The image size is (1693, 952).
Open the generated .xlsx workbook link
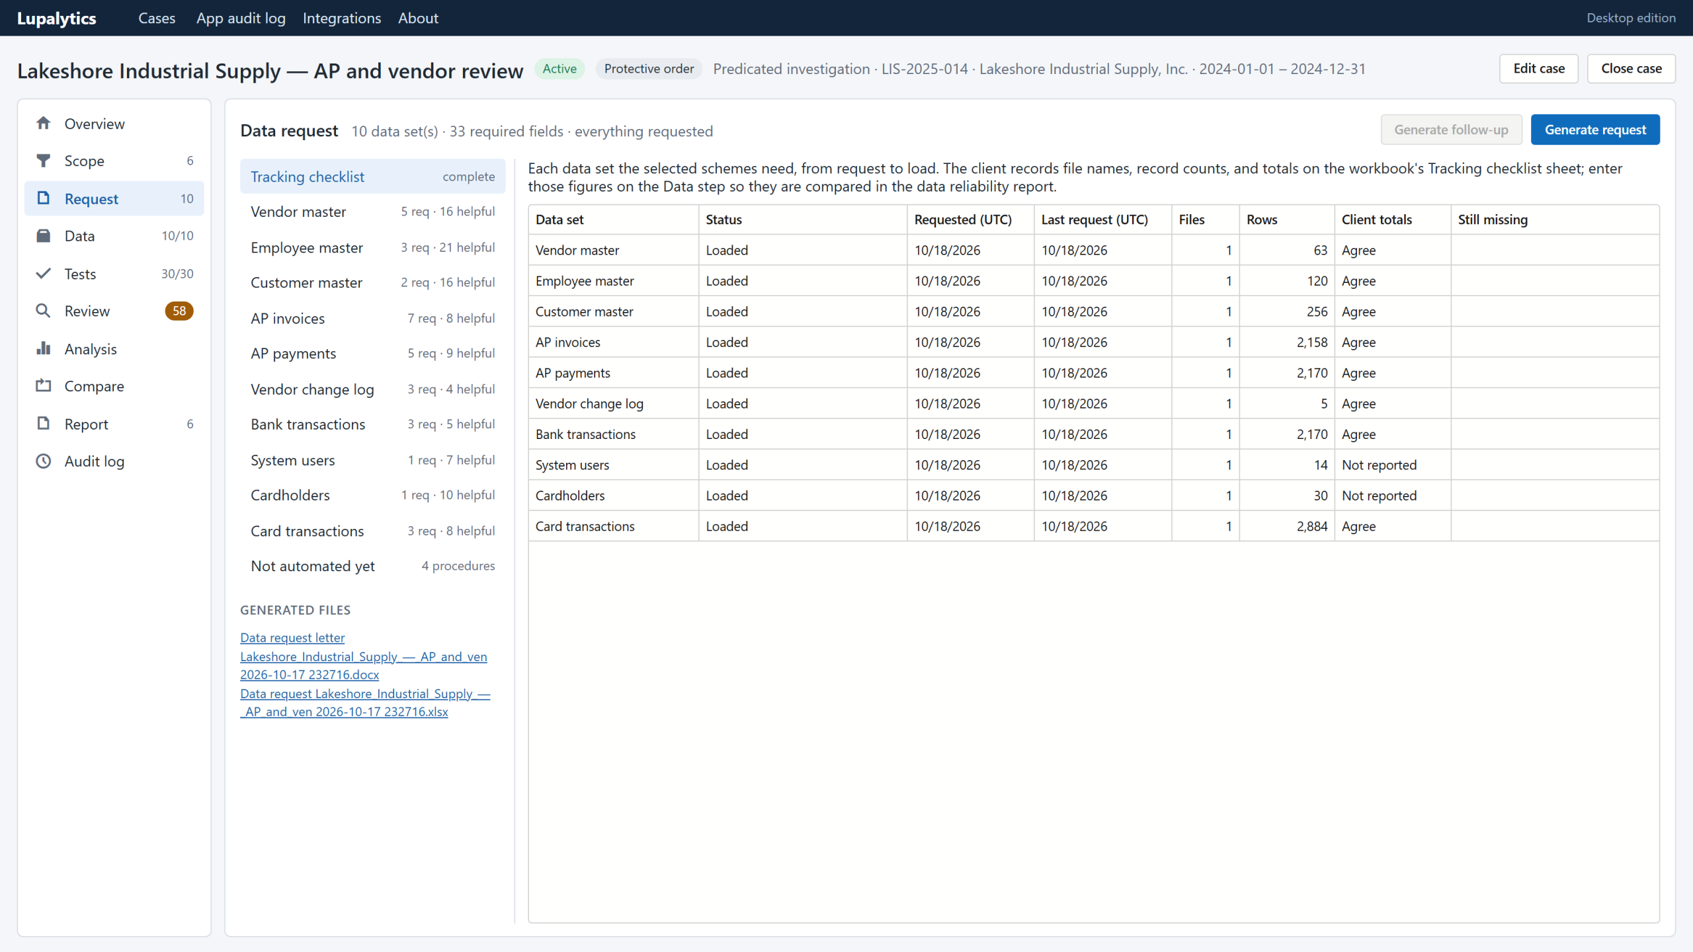point(365,703)
